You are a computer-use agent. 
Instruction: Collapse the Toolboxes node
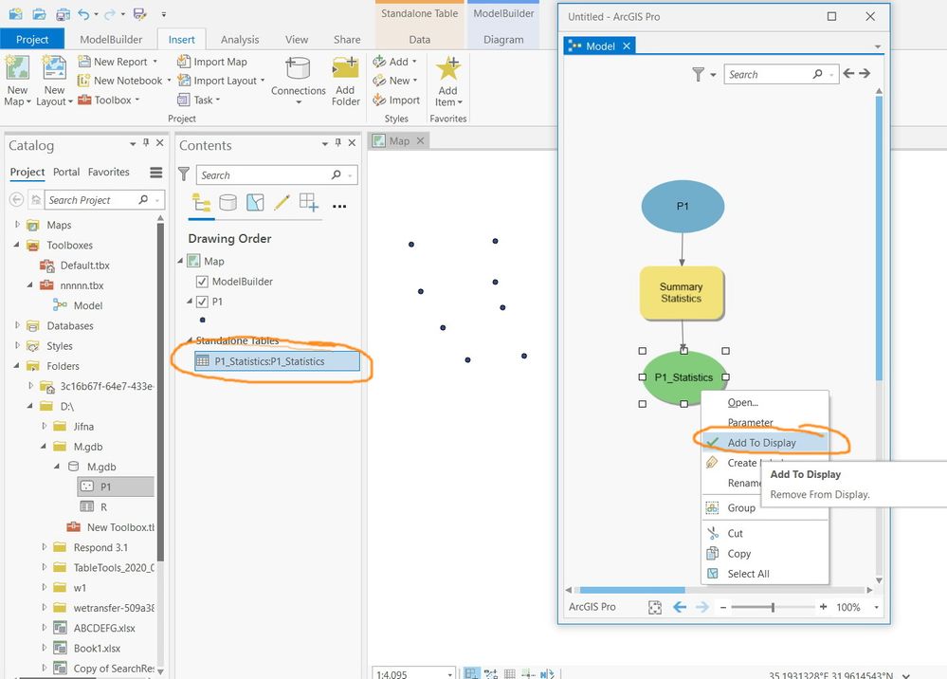pos(17,245)
